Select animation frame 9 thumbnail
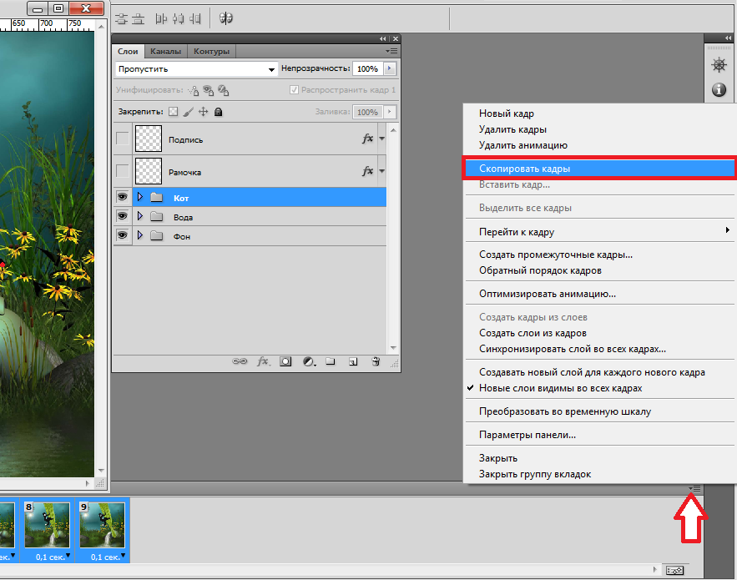 coord(102,525)
